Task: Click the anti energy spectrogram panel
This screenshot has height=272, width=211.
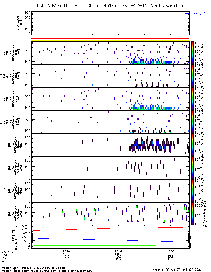Action: (x=110, y=76)
